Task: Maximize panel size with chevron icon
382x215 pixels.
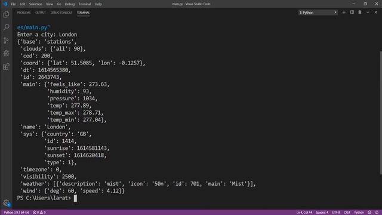Action: coord(368,12)
